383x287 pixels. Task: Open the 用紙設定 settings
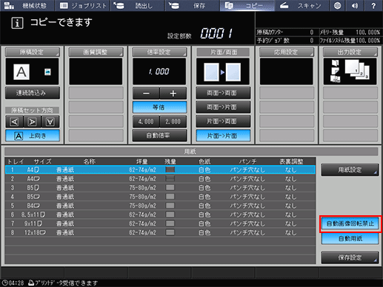click(x=350, y=169)
